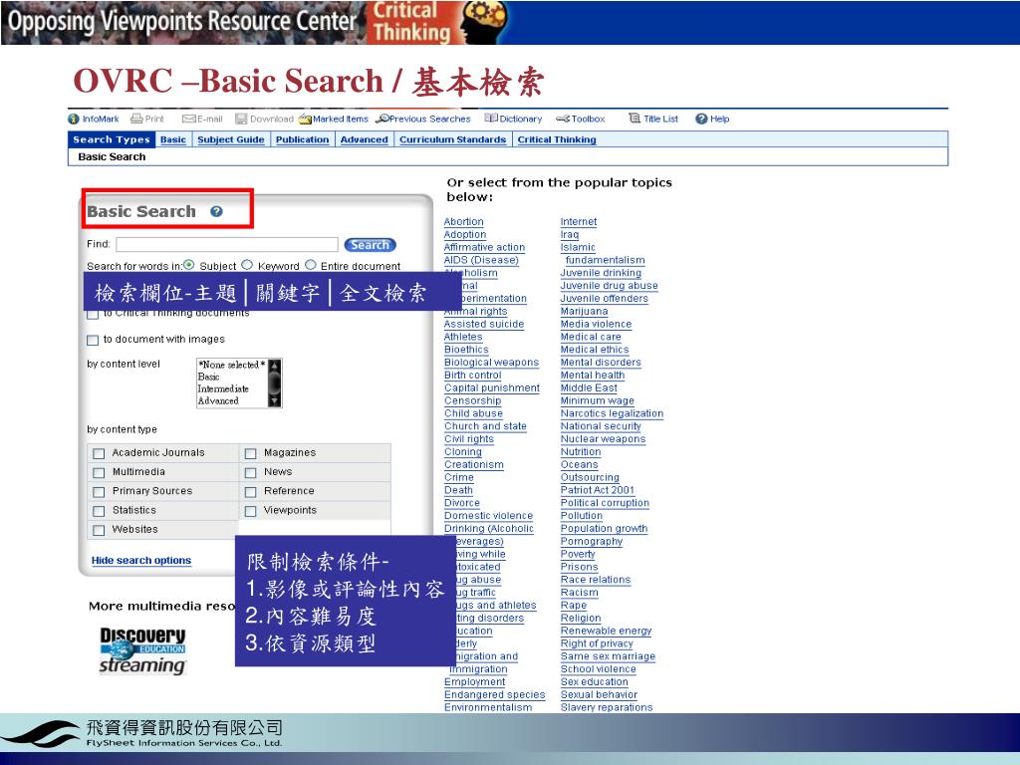
Task: Open the Bioethics topic link
Action: [466, 350]
